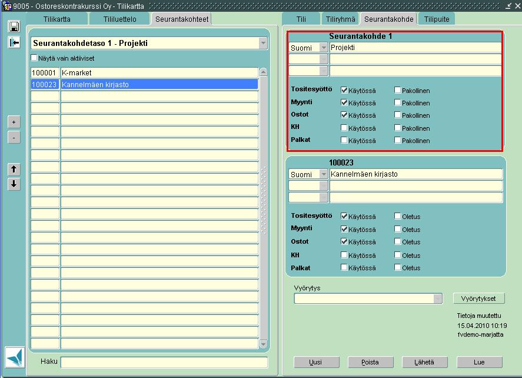Open Suomi dropdown next to Kannelmäen kirjasto
Viewport: 522px width, 378px height.
click(323, 174)
